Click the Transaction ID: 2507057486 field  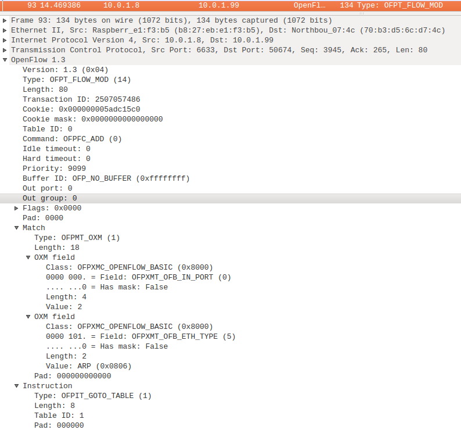pyautogui.click(x=81, y=99)
